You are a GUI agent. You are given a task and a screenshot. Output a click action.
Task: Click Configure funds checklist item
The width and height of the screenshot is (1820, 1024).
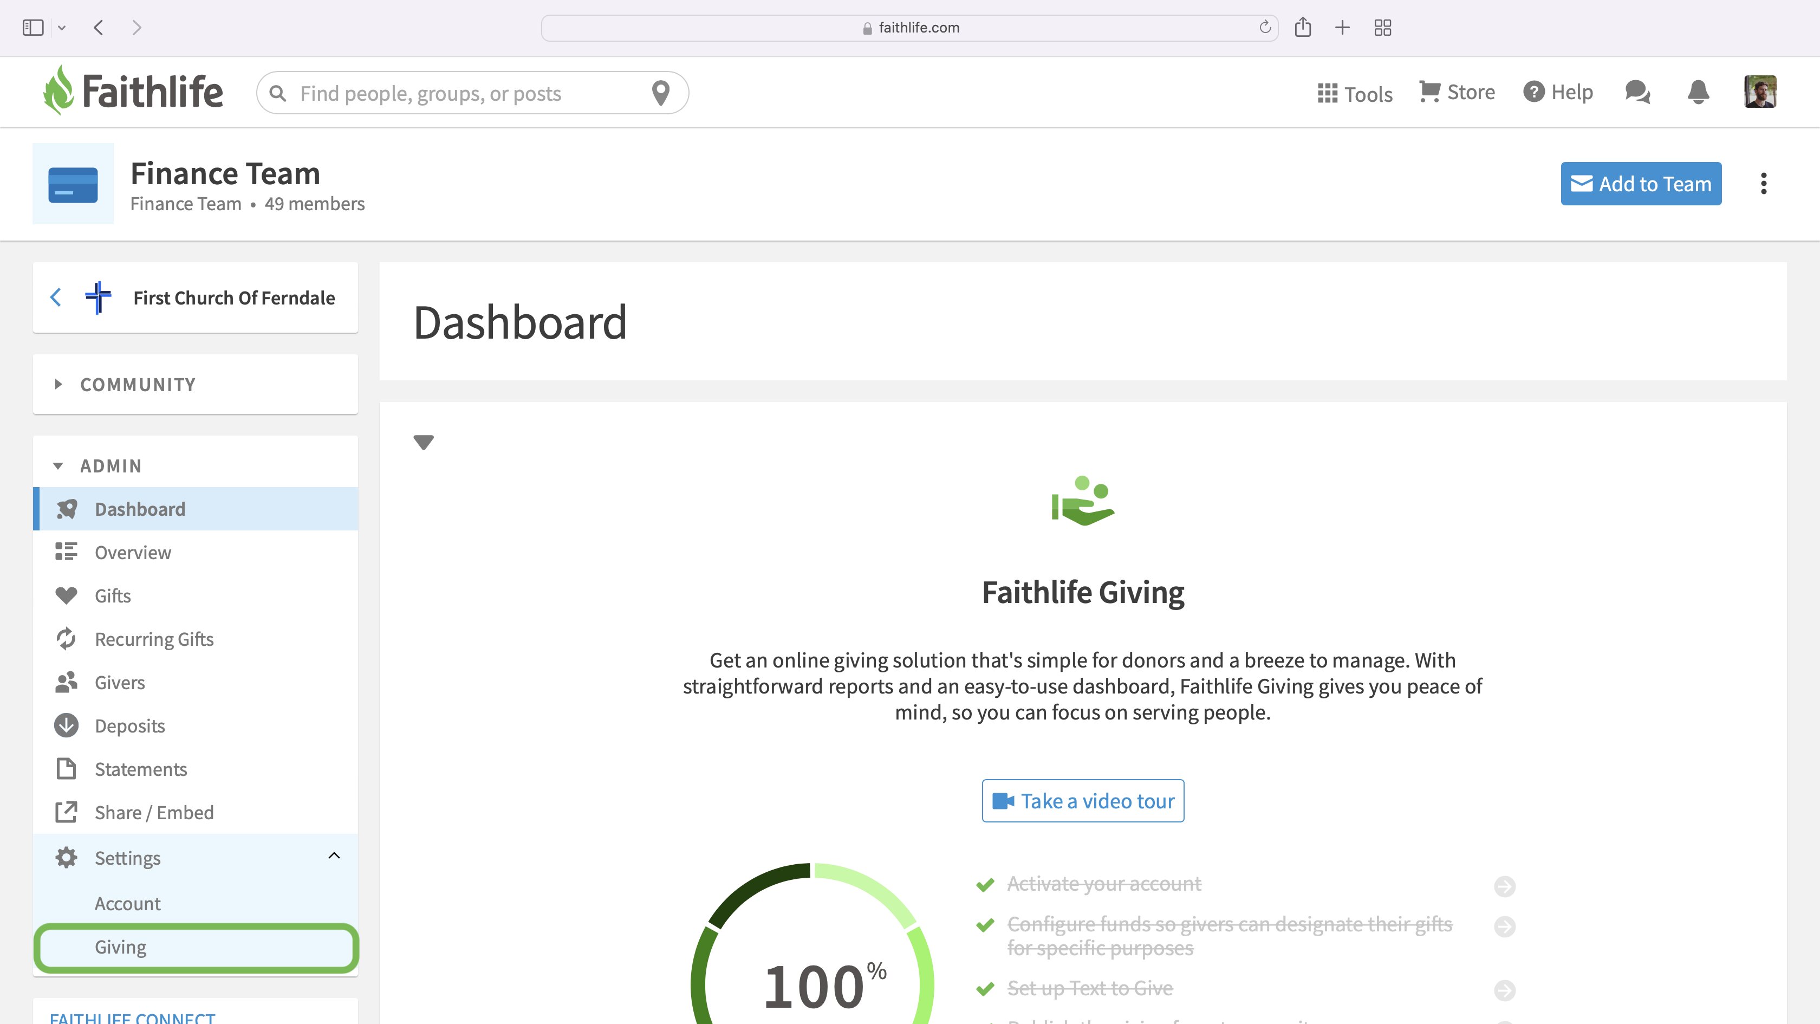click(x=1230, y=936)
